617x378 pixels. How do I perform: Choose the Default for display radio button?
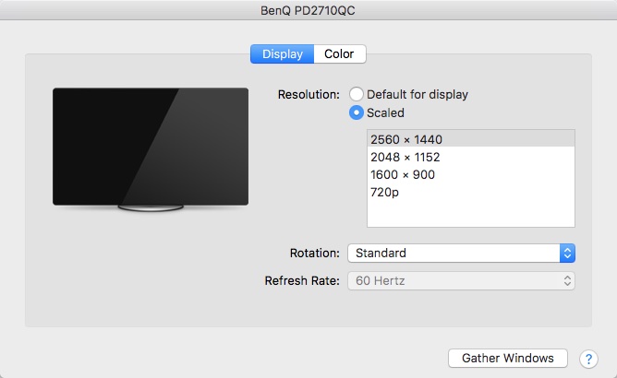[x=357, y=94]
